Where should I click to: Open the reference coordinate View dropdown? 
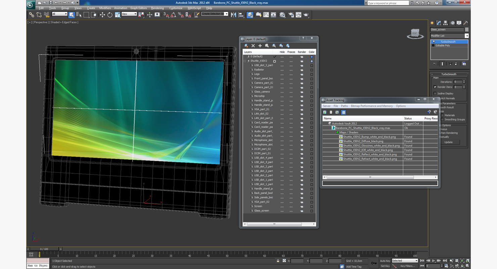[129, 14]
